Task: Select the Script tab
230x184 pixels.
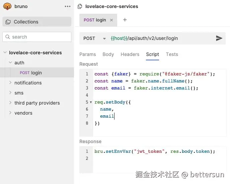Action: (x=152, y=54)
